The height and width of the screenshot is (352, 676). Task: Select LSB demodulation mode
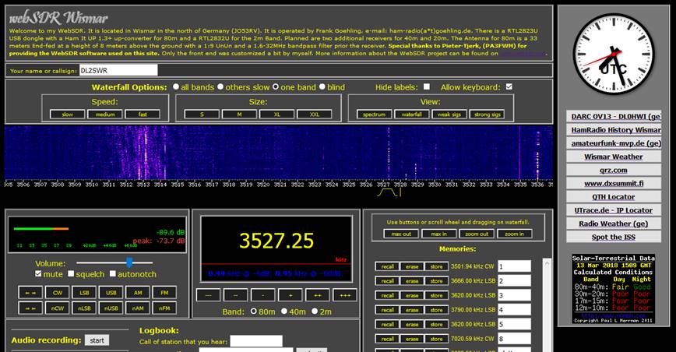(x=83, y=293)
